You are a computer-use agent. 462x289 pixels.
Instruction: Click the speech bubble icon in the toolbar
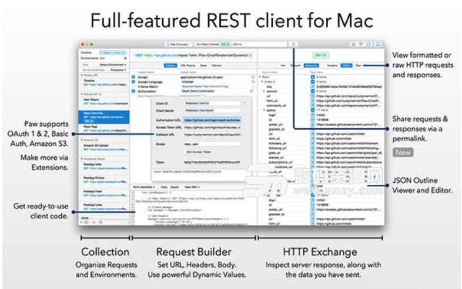click(361, 44)
